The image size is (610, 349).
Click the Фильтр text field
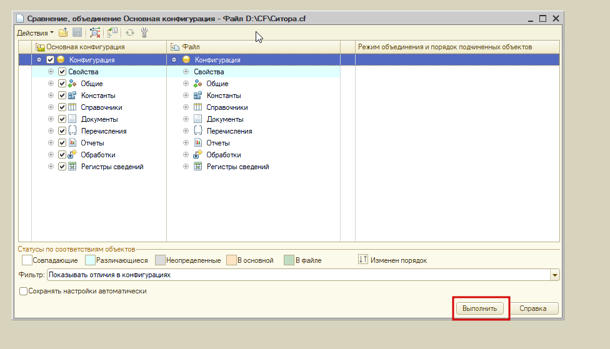coord(299,275)
